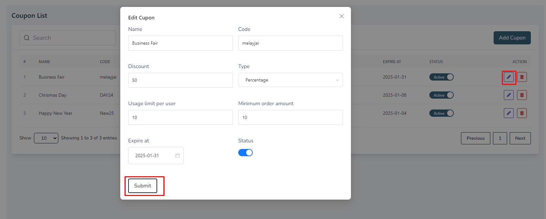
Task: Focus the Code field with melayjai
Action: tap(291, 43)
